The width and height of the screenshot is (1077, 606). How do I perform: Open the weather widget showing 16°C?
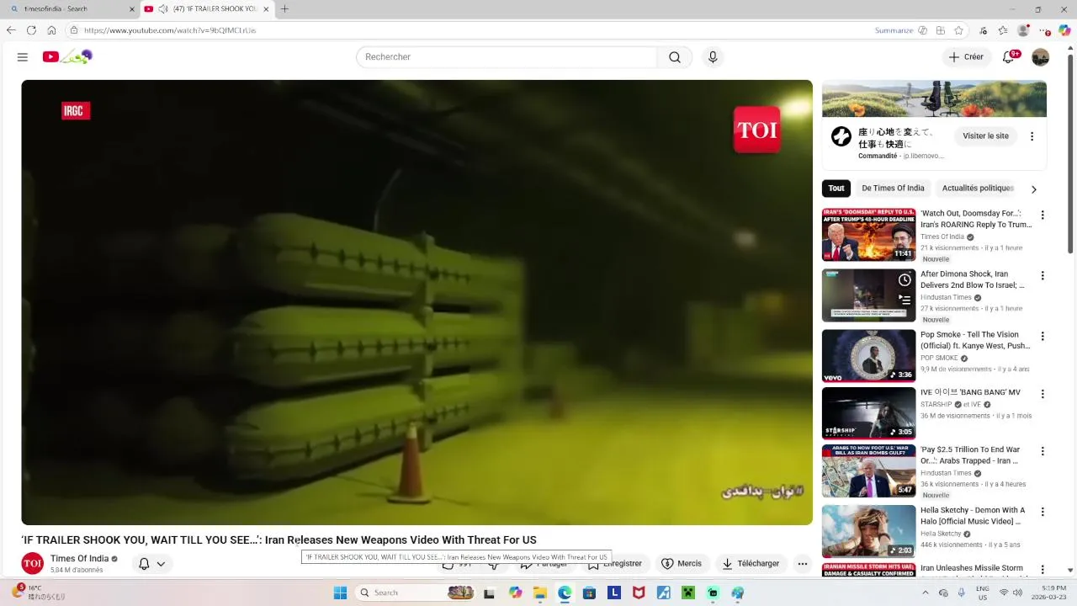point(40,593)
